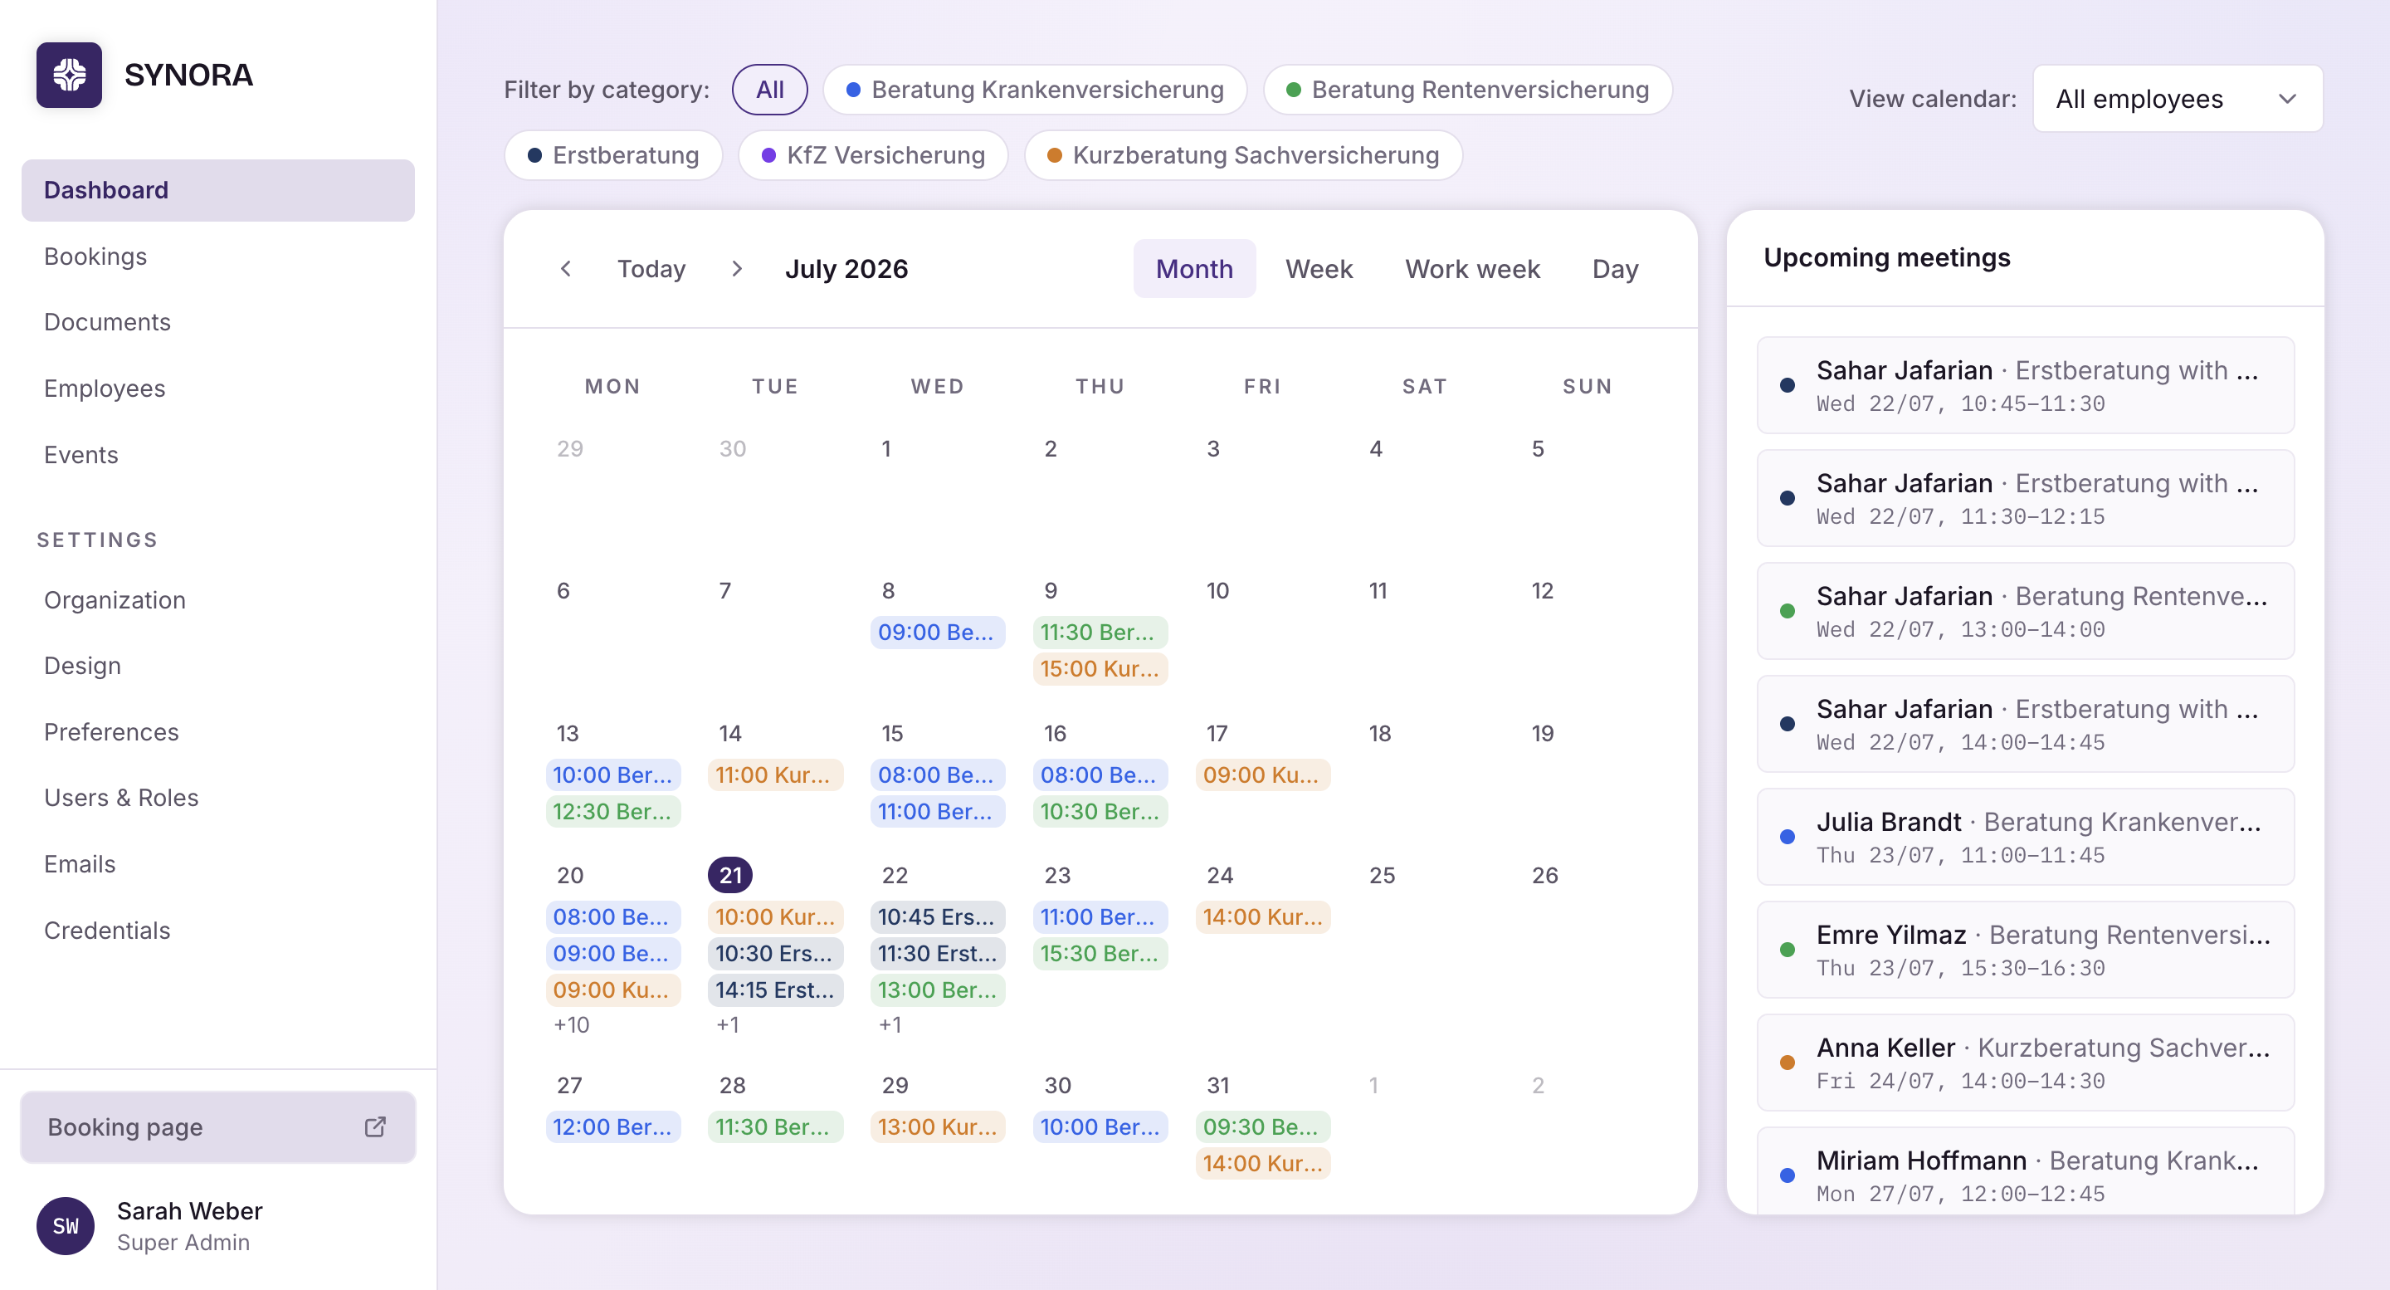
Task: Open the 09:30 Be event on July 31
Action: (1263, 1126)
